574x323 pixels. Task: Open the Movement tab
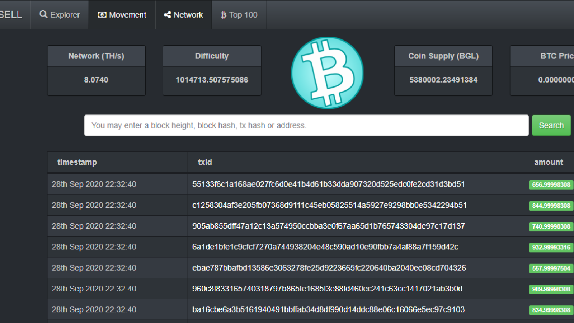[x=122, y=15]
